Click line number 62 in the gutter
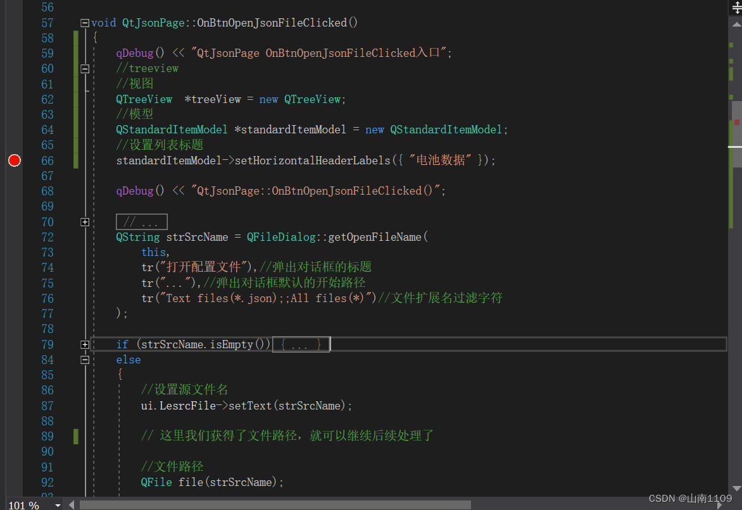The height and width of the screenshot is (510, 742). [x=47, y=100]
